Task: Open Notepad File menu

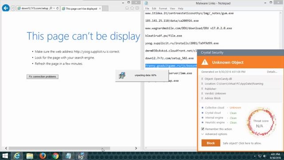Action: 147,8
